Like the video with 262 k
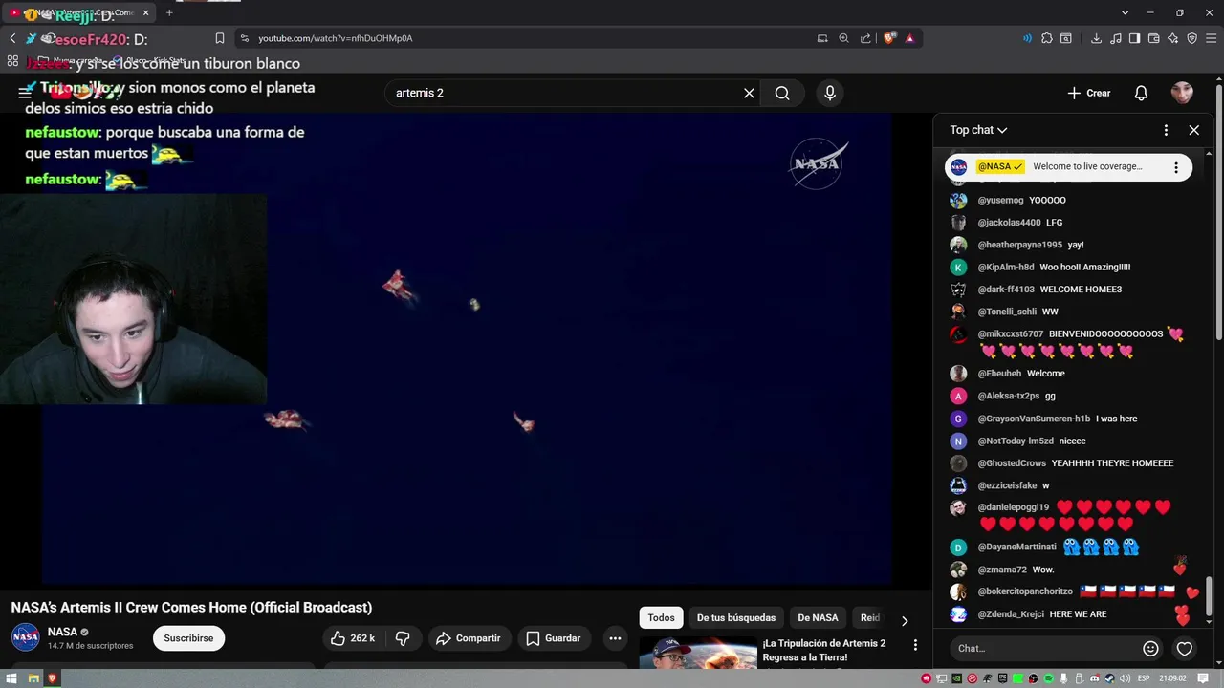 tap(353, 638)
